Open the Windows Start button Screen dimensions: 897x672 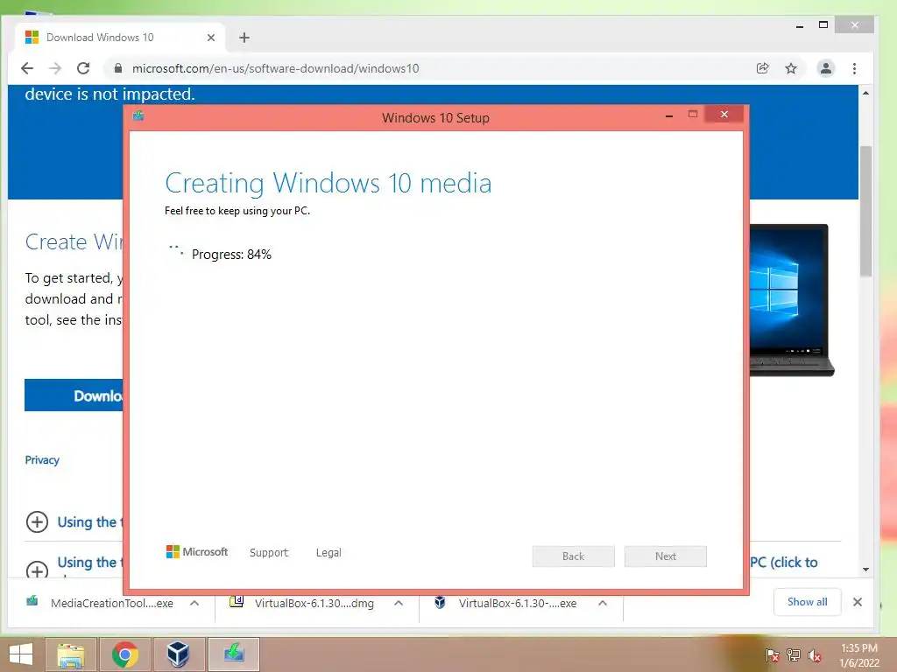[21, 654]
